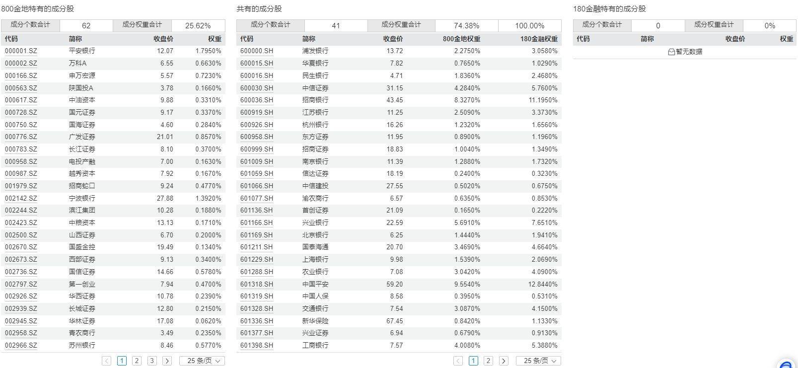Select the 苏州银行 name cell
Viewport: 798px width, 368px height.
tap(82, 345)
